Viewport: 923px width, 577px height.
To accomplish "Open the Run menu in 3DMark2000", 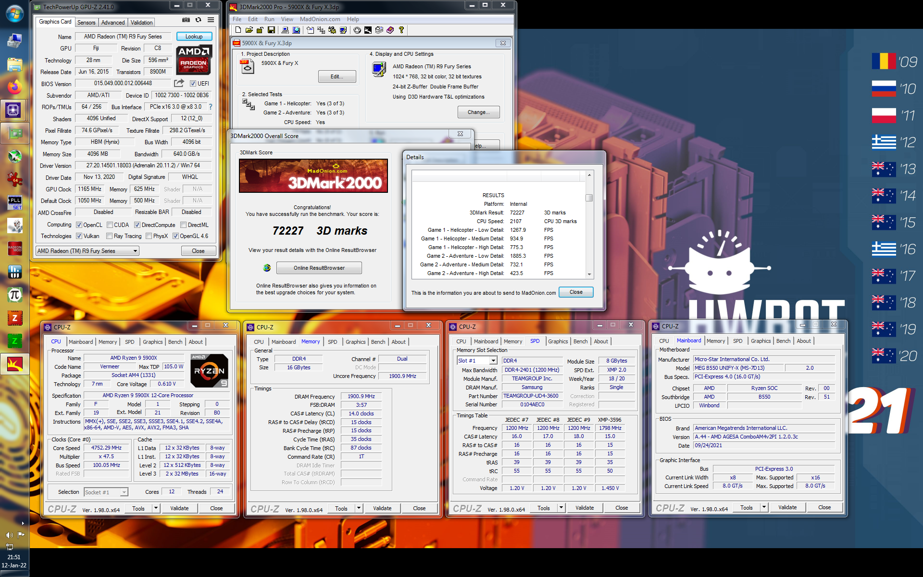I will click(269, 19).
